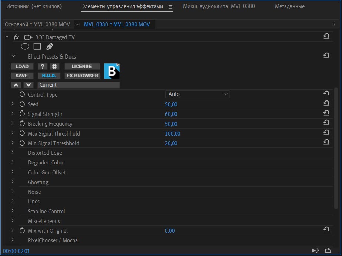Expand the Noise group

13,191
